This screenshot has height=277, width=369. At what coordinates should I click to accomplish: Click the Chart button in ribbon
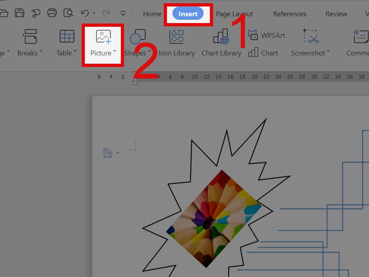click(263, 53)
